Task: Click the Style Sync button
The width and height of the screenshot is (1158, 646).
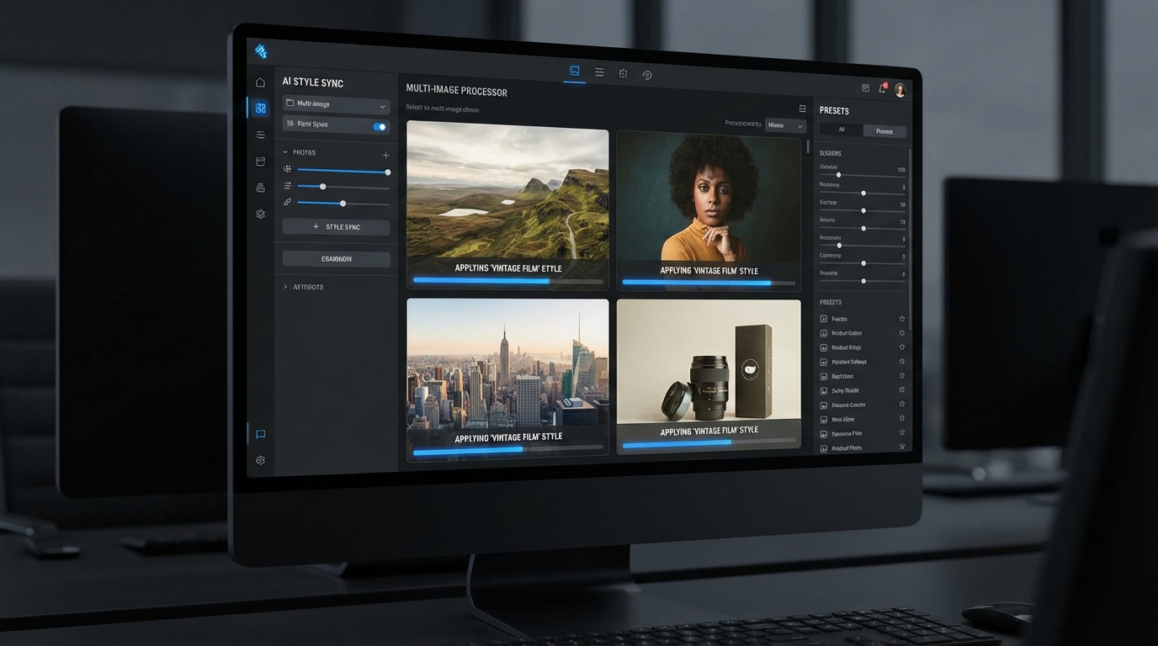Action: [336, 226]
